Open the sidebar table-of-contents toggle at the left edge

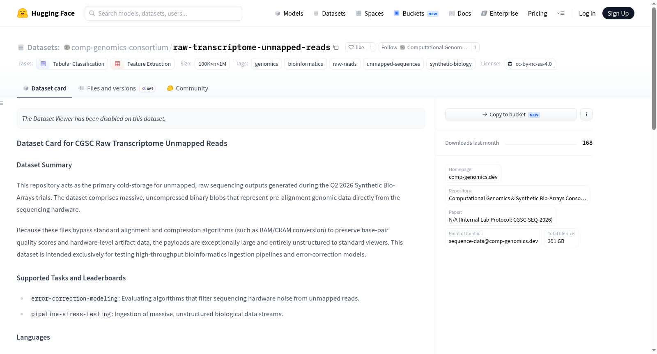pos(2,103)
